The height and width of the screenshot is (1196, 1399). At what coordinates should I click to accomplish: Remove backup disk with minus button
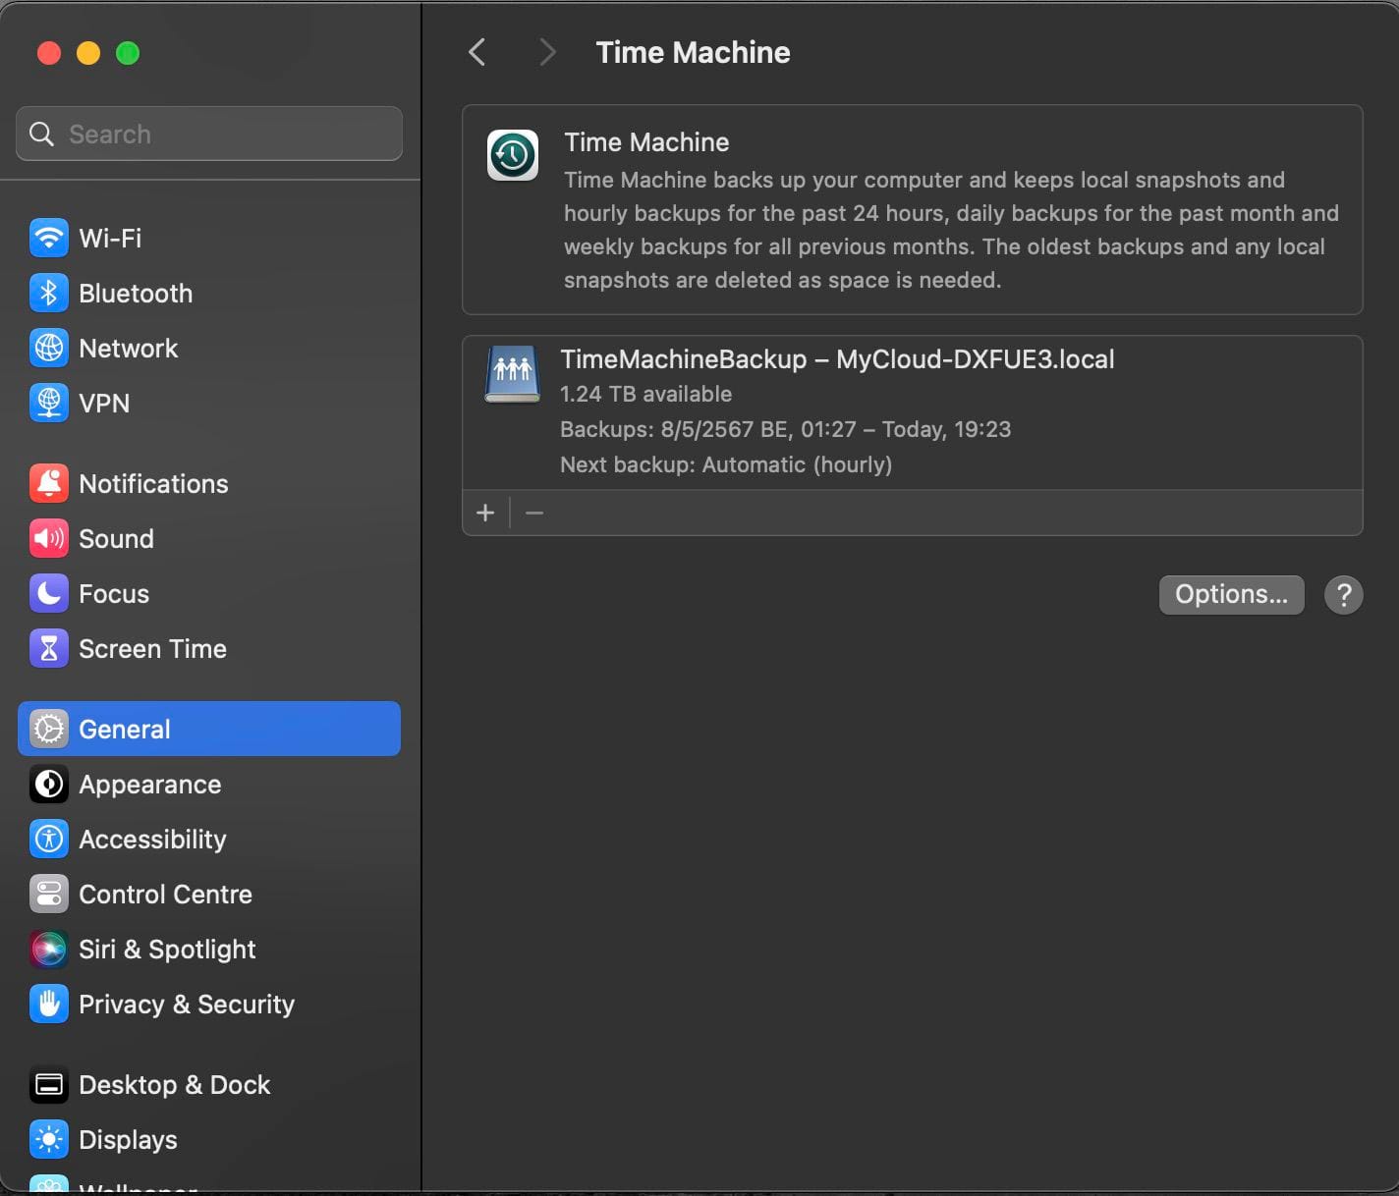click(534, 513)
